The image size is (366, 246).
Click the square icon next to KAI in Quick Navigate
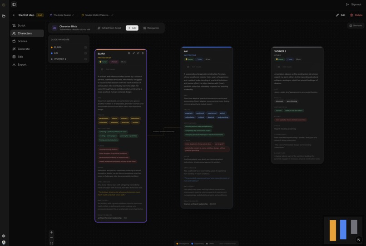85,53
